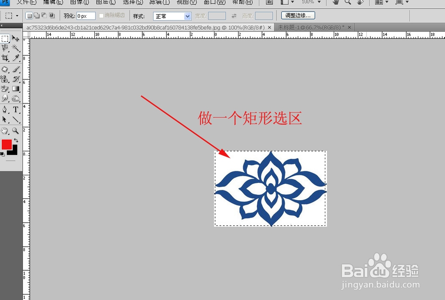This screenshot has height=300, width=445.
Task: Swap foreground and background colors
Action: 16,140
